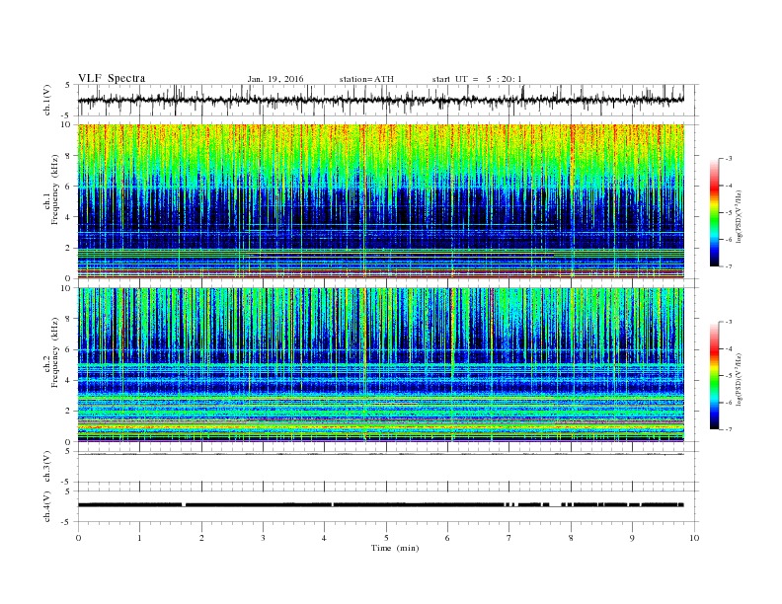The height and width of the screenshot is (604, 782).
Task: Click the time axis tick label "6"
Action: (448, 538)
